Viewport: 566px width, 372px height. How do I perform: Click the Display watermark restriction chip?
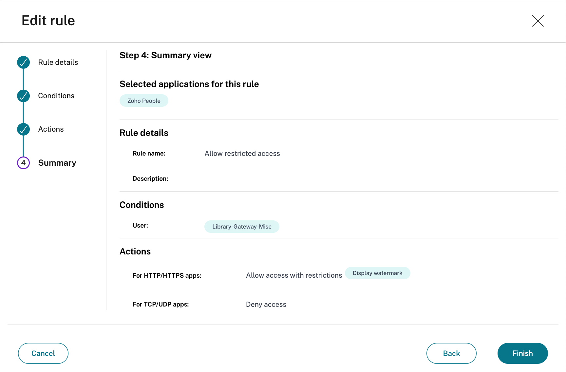tap(377, 273)
